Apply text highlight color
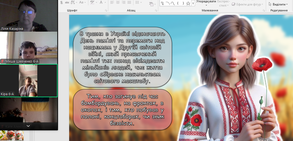 pos(92,2)
